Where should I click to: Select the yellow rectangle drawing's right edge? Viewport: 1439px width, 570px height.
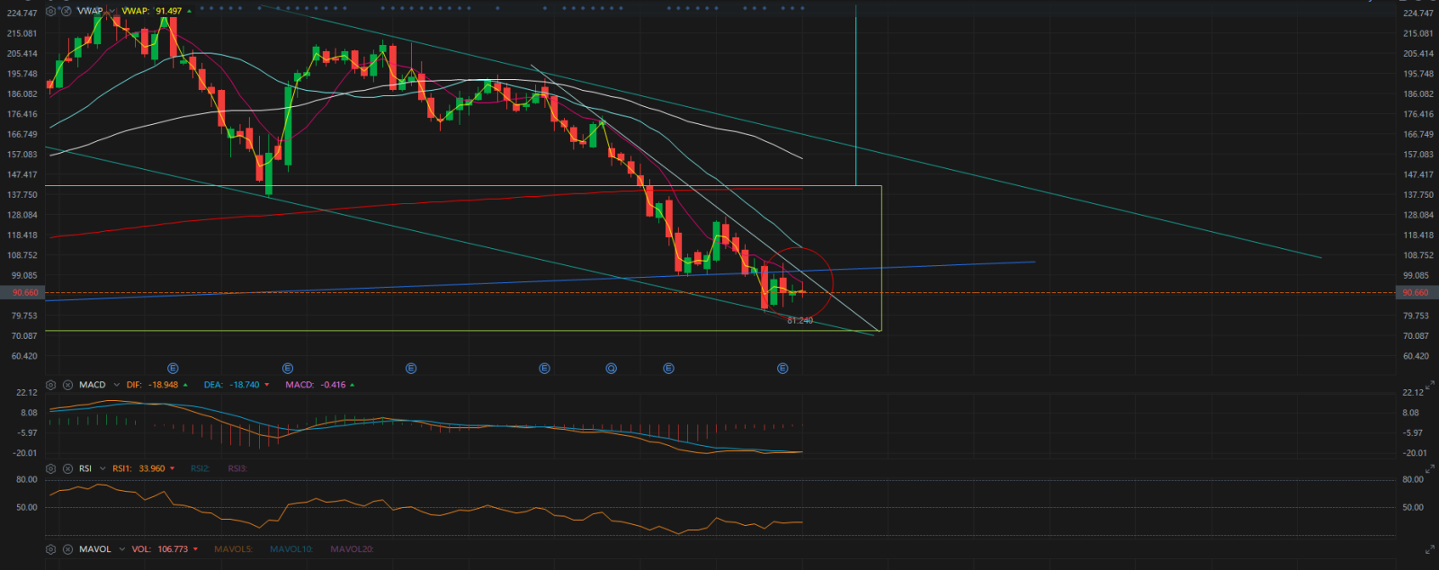pos(881,259)
